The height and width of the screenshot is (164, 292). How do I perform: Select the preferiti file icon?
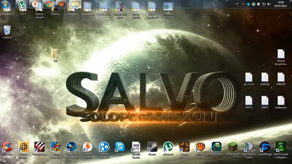(x=265, y=79)
